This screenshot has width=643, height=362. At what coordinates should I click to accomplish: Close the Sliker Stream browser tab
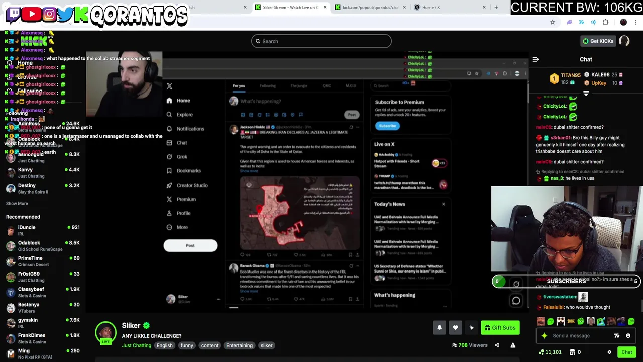point(325,7)
